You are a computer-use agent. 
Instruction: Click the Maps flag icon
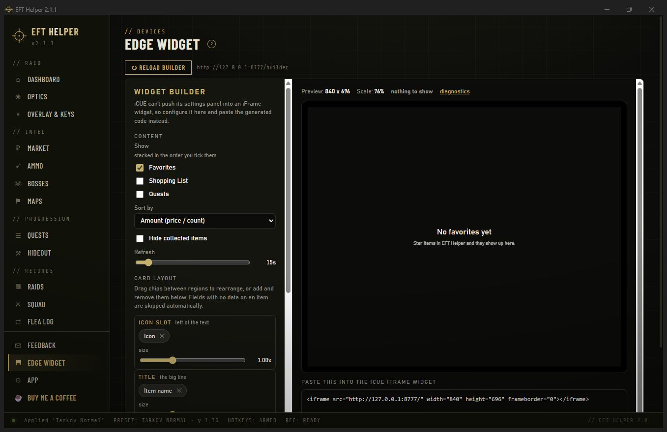[18, 202]
